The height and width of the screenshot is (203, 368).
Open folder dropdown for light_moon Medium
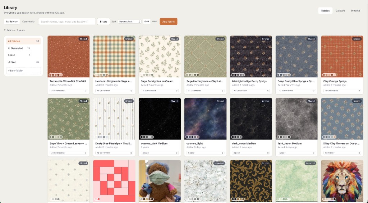(x=296, y=153)
